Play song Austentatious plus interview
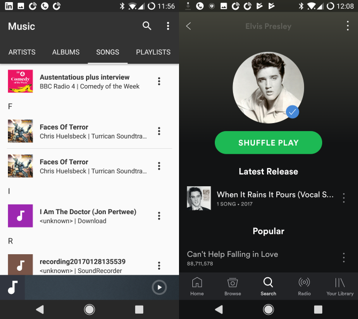358x319 pixels. point(90,81)
